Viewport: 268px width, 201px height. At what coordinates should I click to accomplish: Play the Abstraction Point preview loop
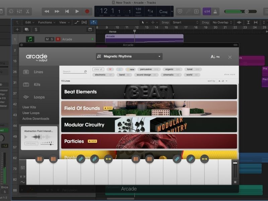point(26,137)
